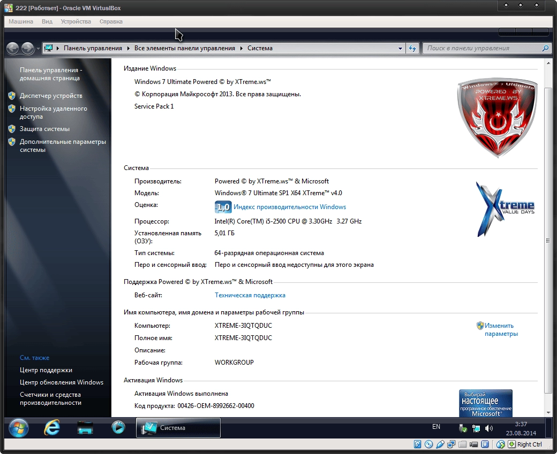This screenshot has width=557, height=454.
Task: Click the volume speaker tray icon
Action: 488,428
